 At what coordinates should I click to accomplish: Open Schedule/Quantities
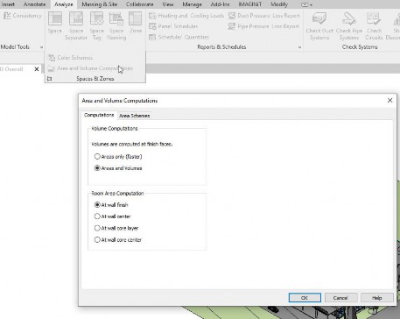[x=179, y=37]
